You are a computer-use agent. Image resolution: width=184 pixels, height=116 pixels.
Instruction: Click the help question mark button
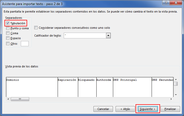(166, 3)
